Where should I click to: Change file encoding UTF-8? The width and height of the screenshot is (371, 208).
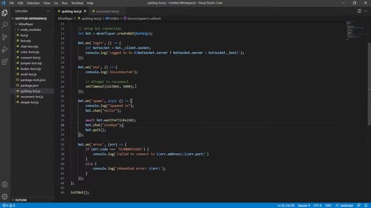[x=317, y=206]
